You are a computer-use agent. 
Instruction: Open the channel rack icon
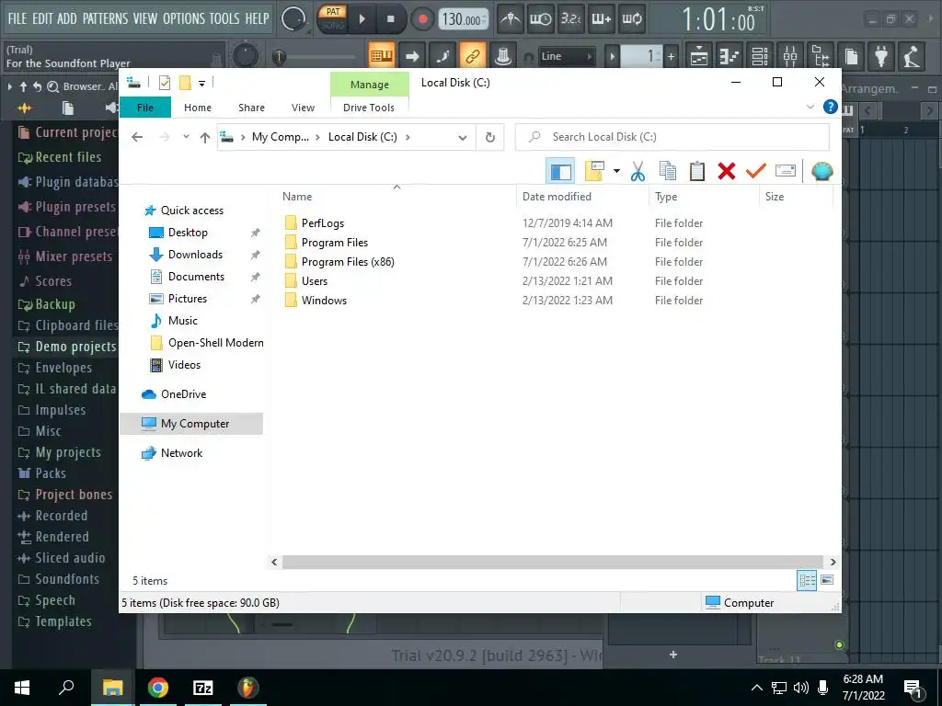point(760,56)
